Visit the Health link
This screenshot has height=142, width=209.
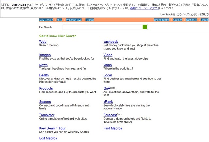(x=44, y=75)
